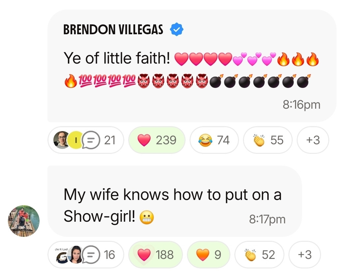Viewport: 356px width, 280px height.
Task: Select the "My wife knows" message bubble
Action: [x=175, y=201]
